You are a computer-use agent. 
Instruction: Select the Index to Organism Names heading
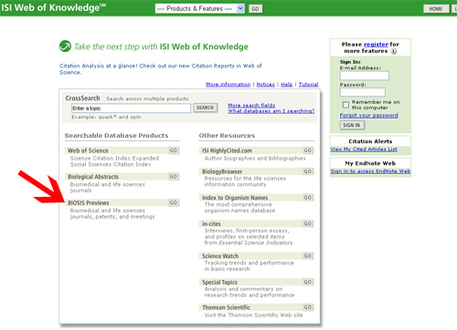235,198
